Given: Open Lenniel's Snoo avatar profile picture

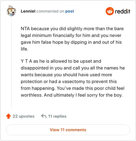Looking at the screenshot, I should tap(11, 11).
